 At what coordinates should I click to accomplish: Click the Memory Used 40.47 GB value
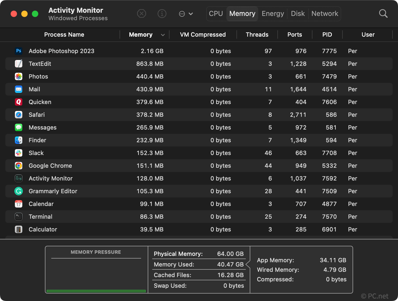coord(230,264)
